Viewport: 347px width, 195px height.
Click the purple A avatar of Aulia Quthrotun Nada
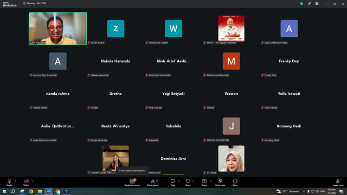coord(289,29)
